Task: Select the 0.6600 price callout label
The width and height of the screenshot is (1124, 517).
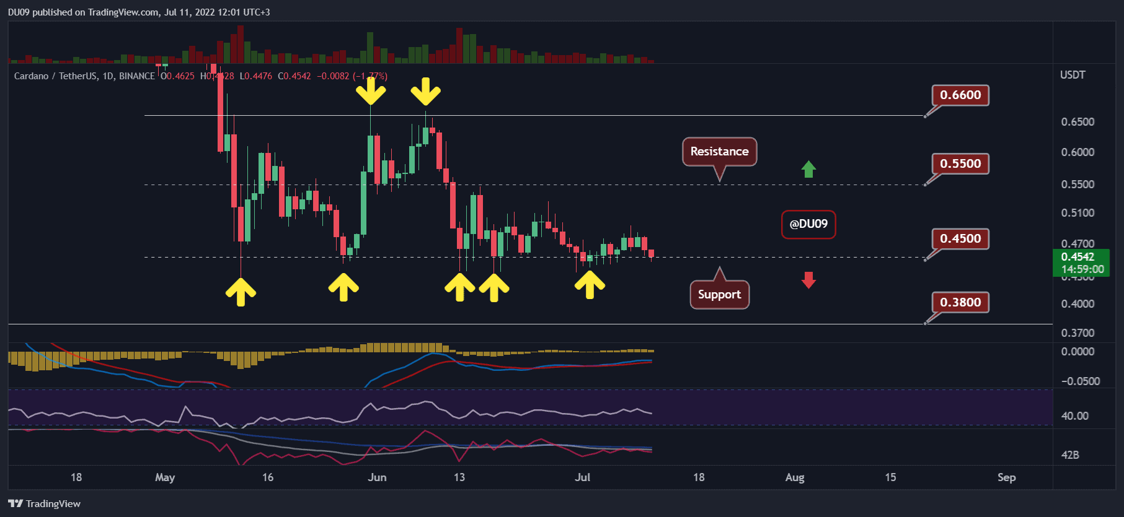Action: coord(960,95)
